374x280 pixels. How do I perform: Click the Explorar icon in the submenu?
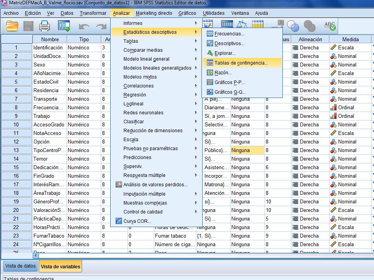pos(210,53)
